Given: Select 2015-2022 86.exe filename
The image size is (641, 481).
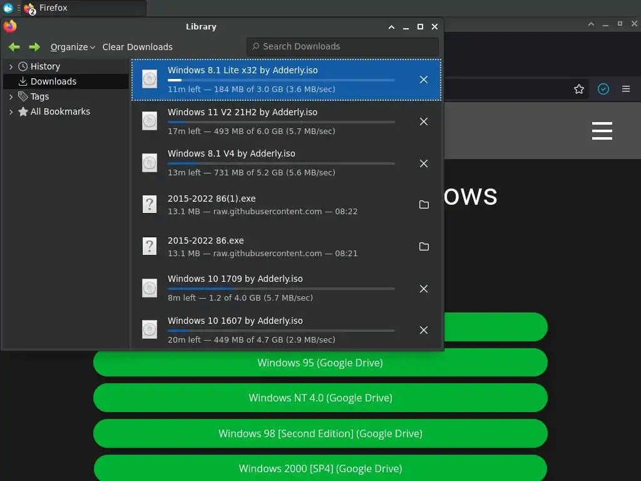Looking at the screenshot, I should [x=205, y=240].
